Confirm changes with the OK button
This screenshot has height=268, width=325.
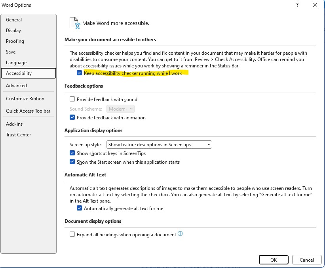click(274, 260)
